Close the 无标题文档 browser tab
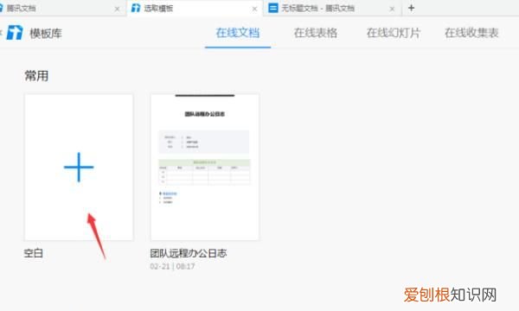This screenshot has width=519, height=311. [392, 10]
